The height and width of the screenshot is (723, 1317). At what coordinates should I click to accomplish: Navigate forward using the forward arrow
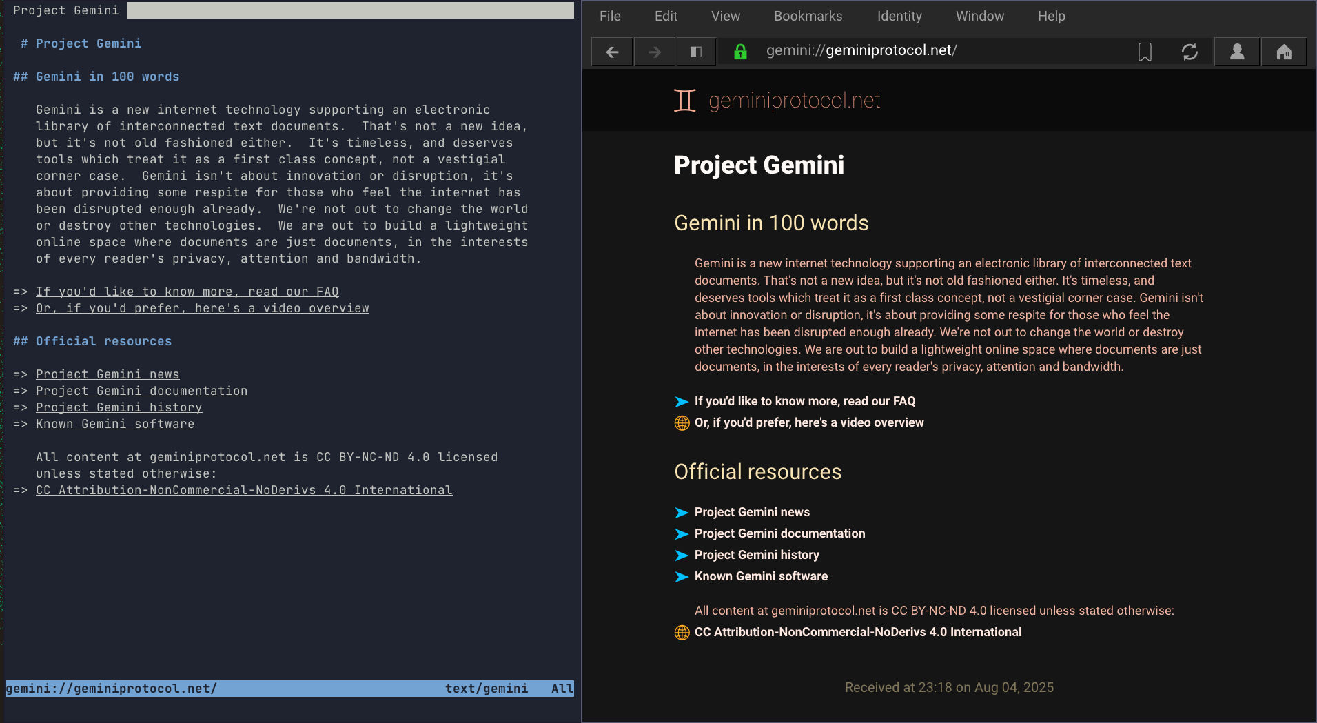click(653, 51)
